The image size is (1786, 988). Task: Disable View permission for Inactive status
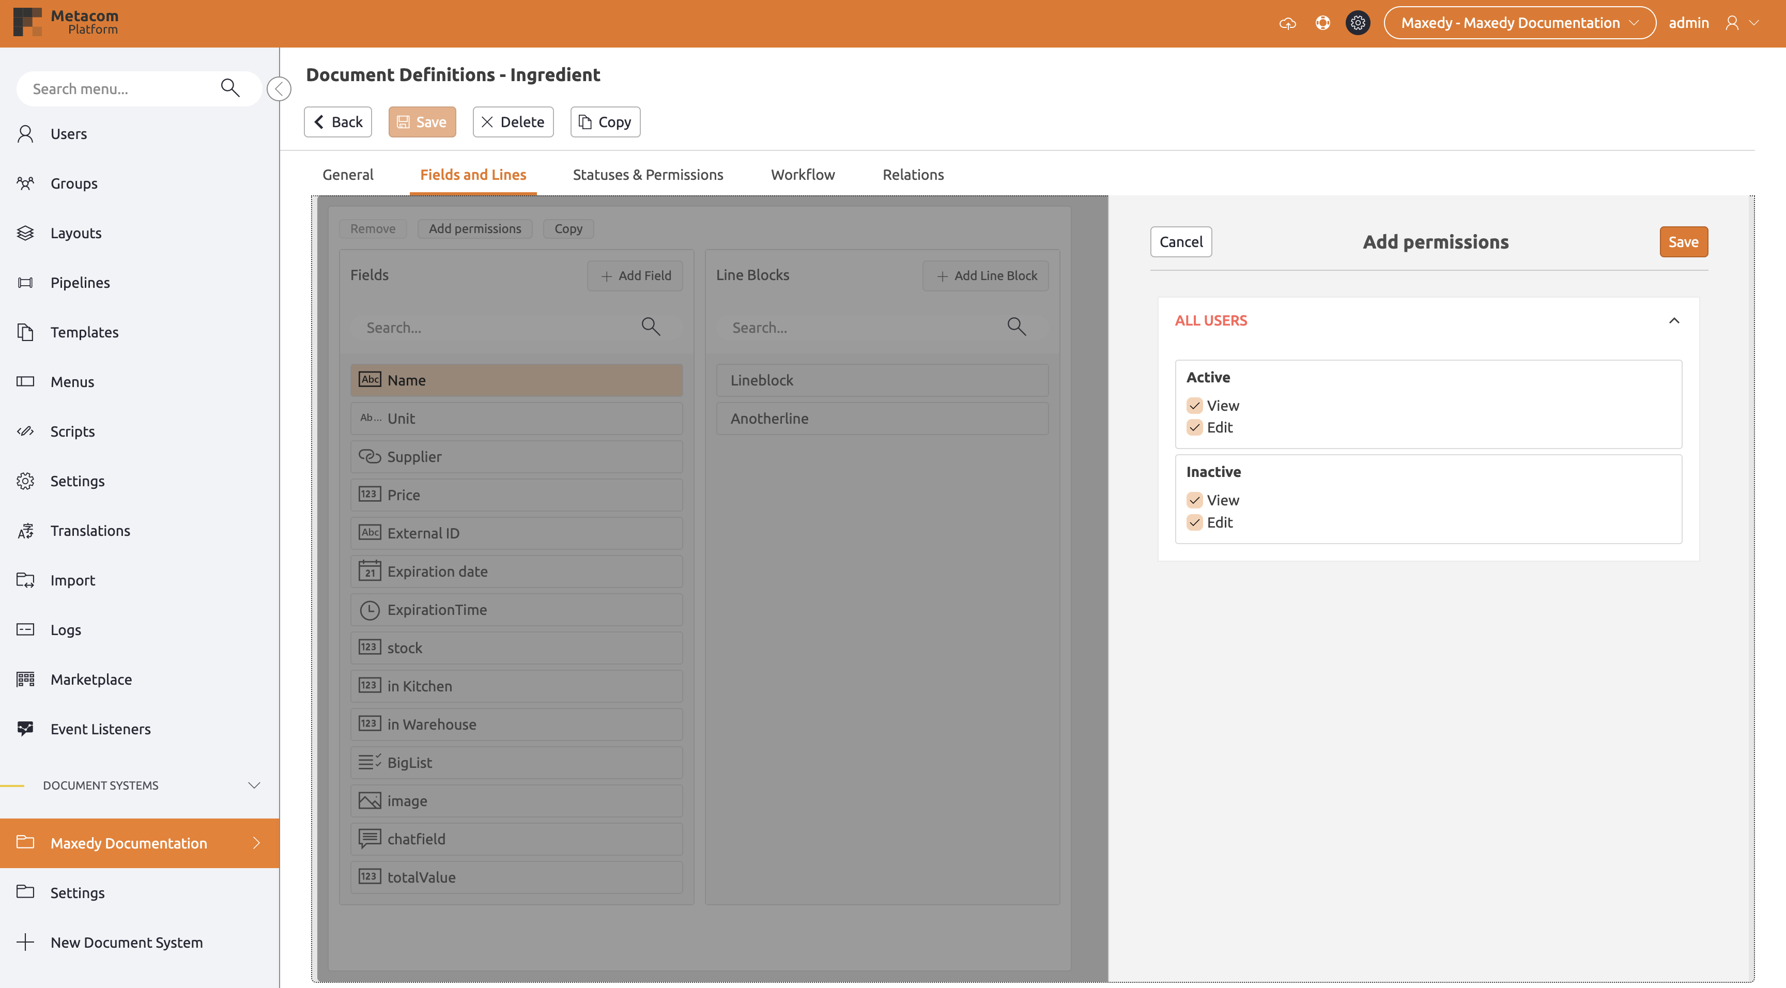[x=1195, y=500]
